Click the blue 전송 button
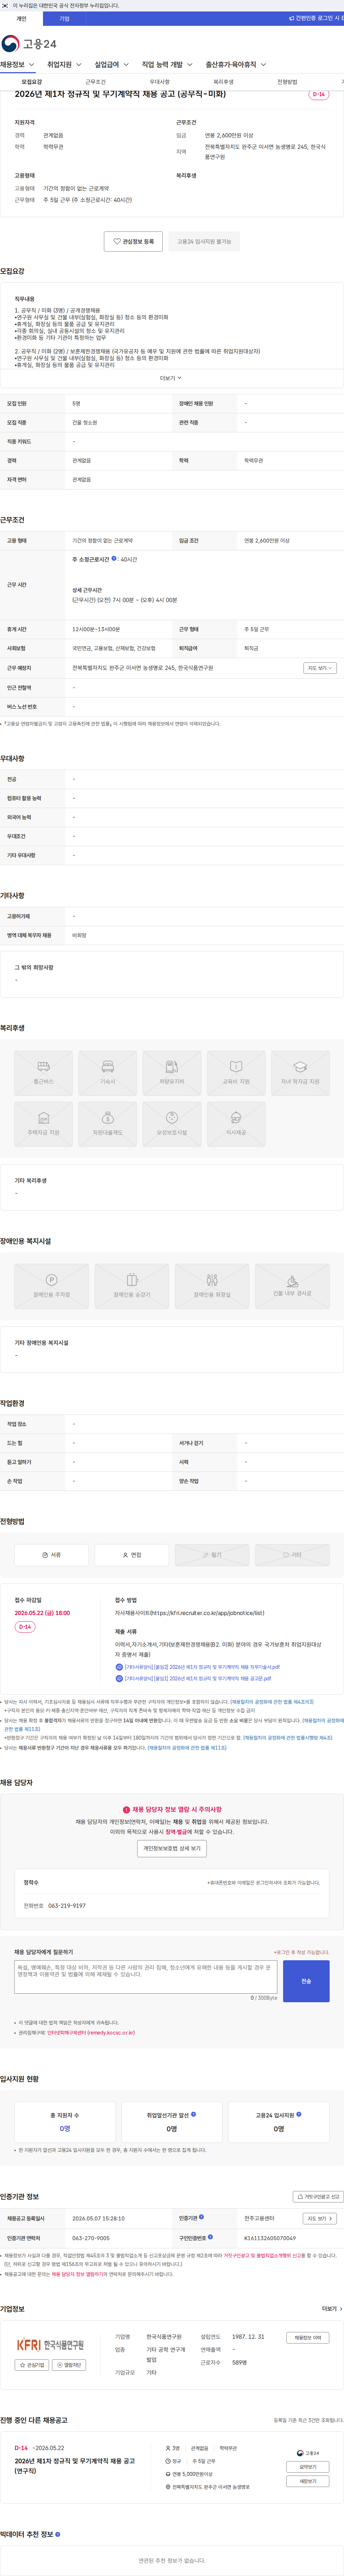344x2576 pixels. pos(306,1981)
